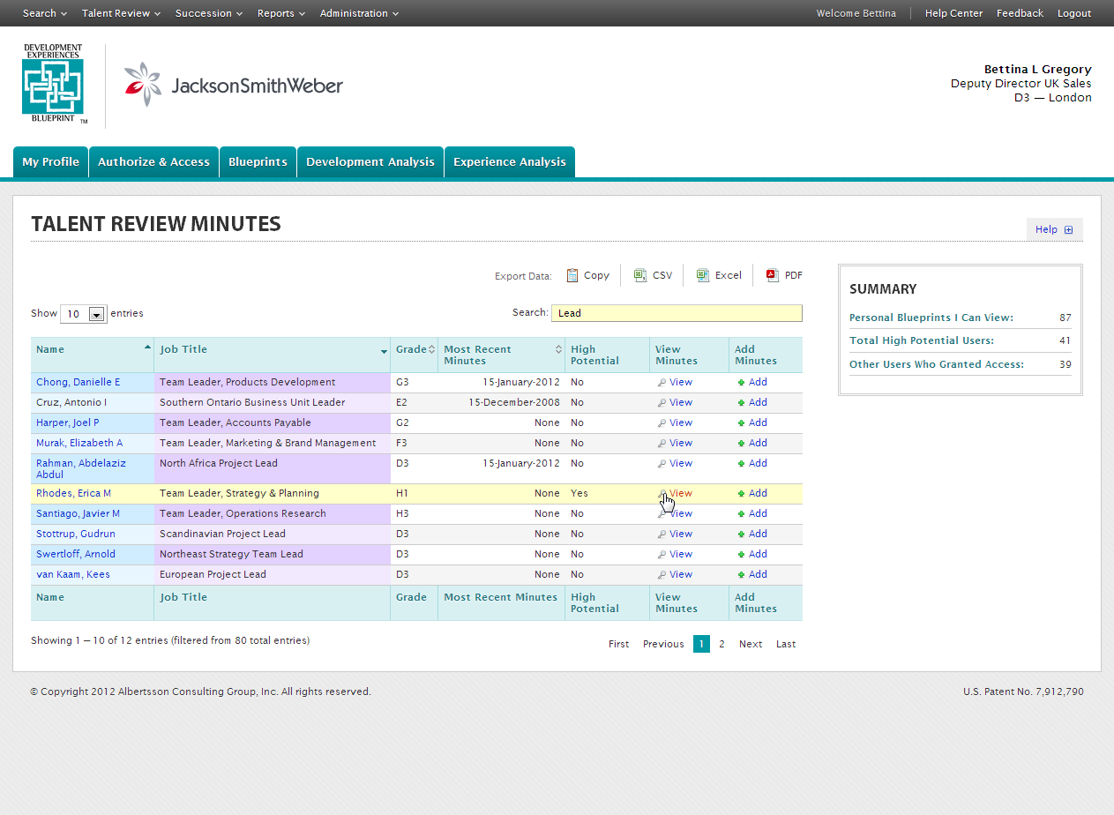Click current page 1 button
Screen dimensions: 1114x815
[x=701, y=644]
